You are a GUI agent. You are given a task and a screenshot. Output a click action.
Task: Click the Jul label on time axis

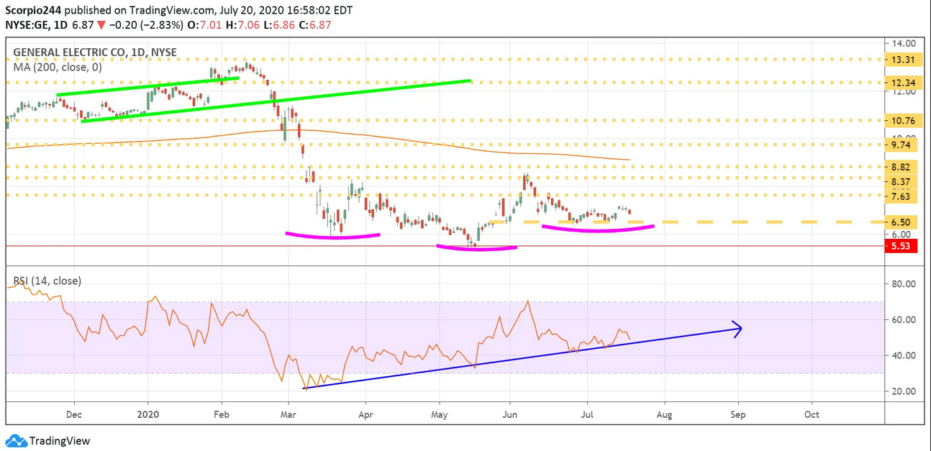586,414
